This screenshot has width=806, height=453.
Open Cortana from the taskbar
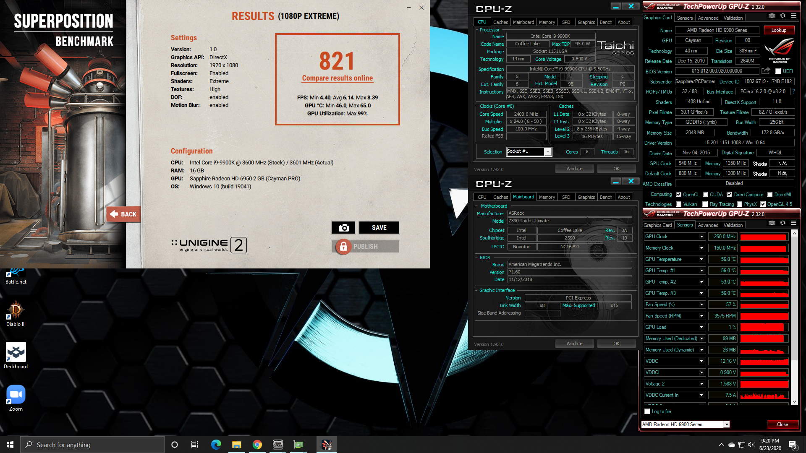point(175,445)
